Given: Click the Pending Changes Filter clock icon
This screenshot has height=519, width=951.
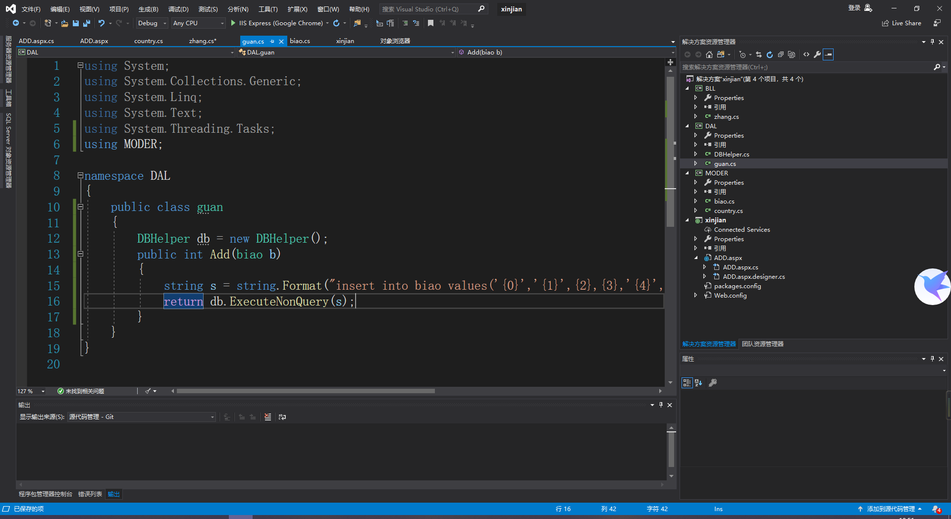Looking at the screenshot, I should click(x=742, y=54).
